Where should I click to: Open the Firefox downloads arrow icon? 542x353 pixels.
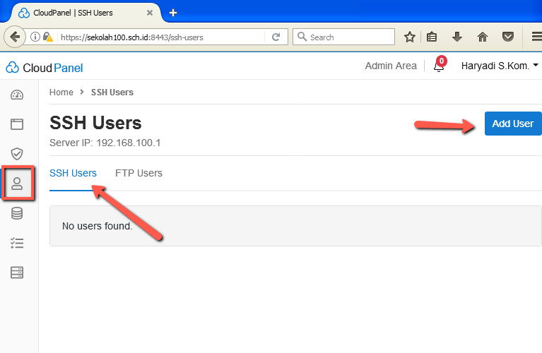click(457, 37)
